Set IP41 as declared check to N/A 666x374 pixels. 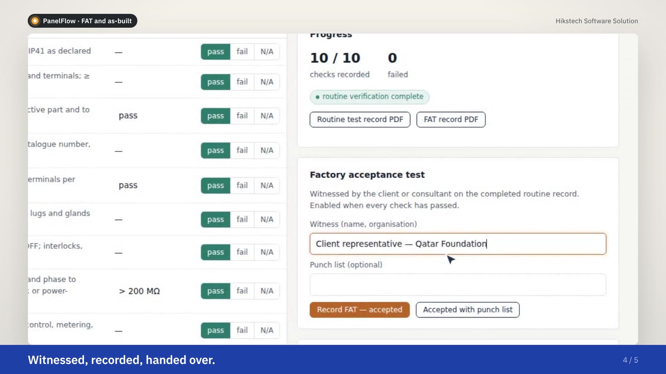click(x=267, y=52)
